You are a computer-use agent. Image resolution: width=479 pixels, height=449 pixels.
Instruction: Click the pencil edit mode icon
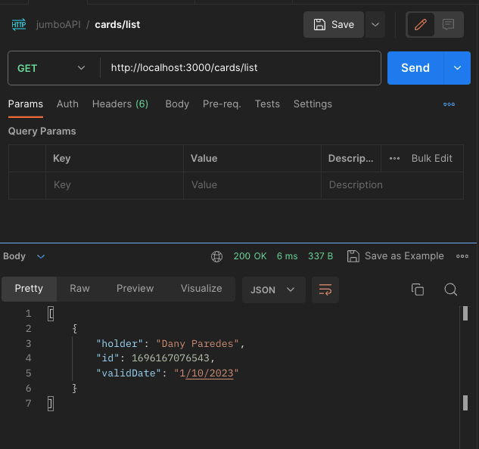pyautogui.click(x=421, y=24)
